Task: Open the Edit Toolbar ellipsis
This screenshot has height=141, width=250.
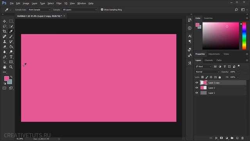Action: [x=4, y=72]
